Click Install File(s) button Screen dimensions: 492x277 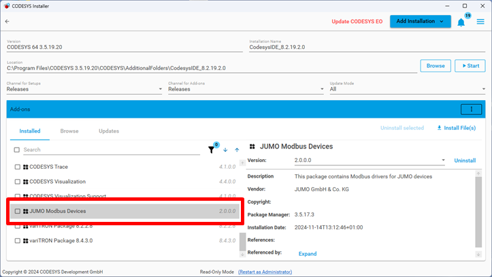pyautogui.click(x=457, y=128)
